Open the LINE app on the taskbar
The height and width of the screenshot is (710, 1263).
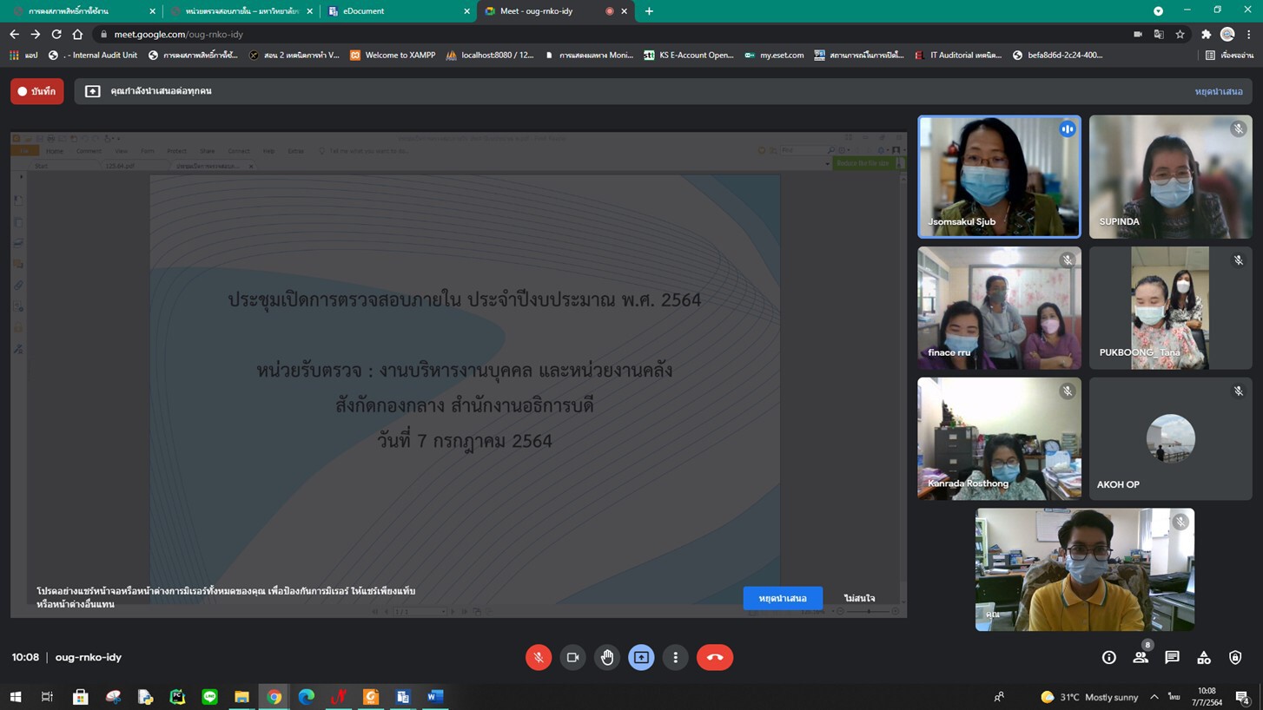click(x=209, y=697)
